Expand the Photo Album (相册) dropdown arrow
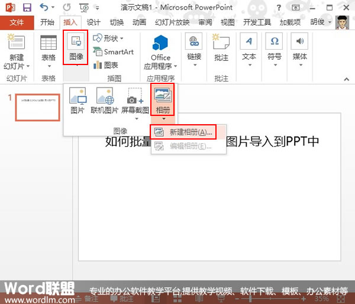The height and width of the screenshot is (304, 355). 164,119
